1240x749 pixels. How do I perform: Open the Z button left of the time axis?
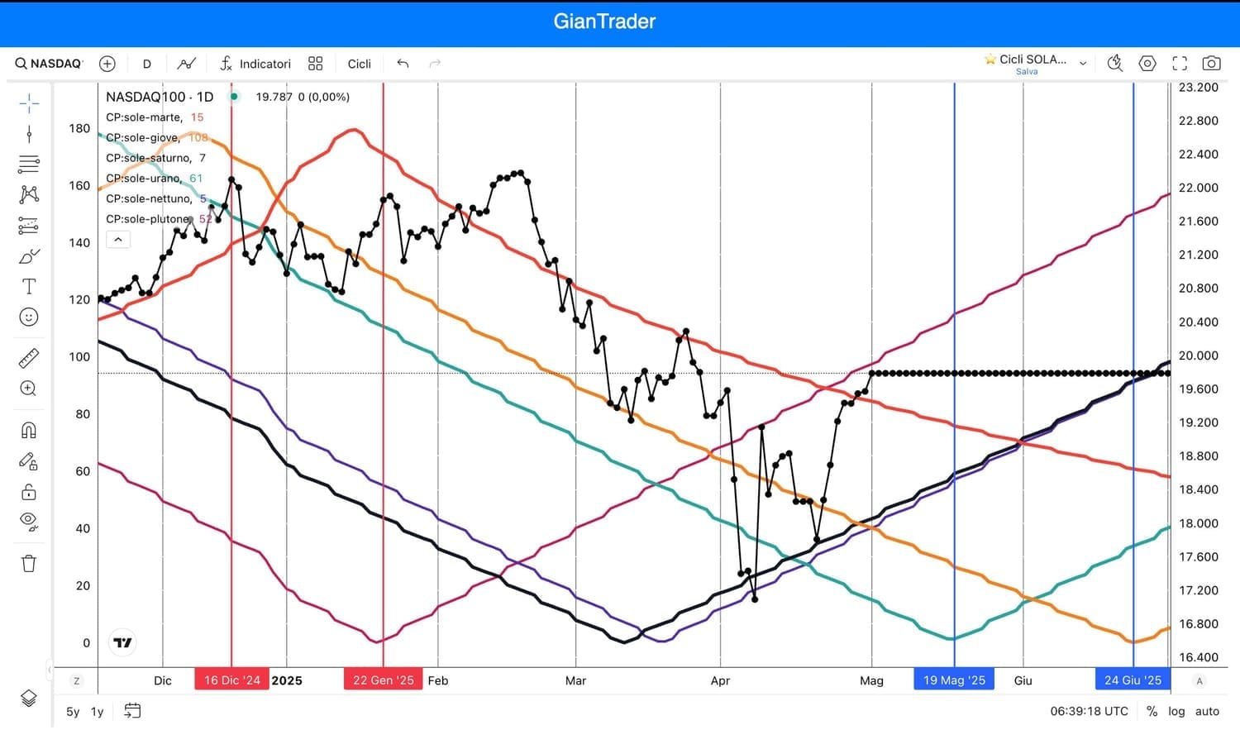[77, 681]
